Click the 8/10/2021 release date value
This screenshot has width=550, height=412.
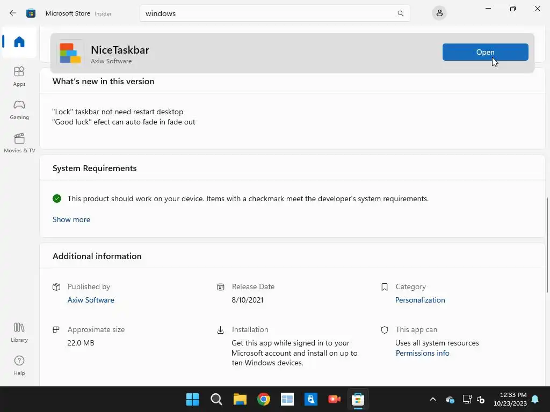tap(247, 300)
